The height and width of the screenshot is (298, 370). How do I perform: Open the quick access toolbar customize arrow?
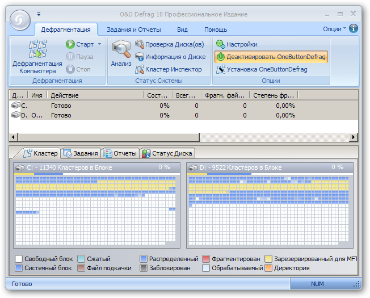click(39, 14)
